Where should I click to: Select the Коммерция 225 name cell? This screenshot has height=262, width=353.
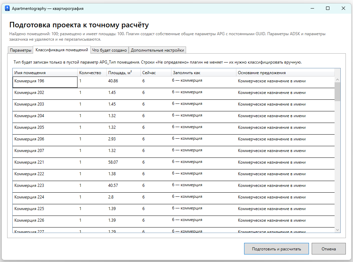pyautogui.click(x=45, y=210)
